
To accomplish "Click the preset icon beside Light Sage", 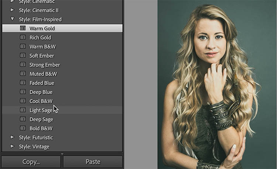I will coord(23,110).
